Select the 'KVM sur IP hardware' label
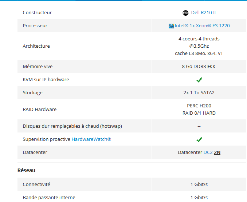This screenshot has width=247, height=202. coord(46,79)
